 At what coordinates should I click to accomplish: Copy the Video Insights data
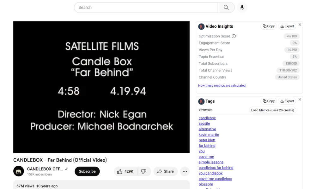tap(269, 26)
